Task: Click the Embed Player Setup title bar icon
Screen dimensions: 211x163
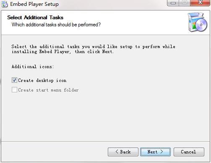Action: pos(4,4)
